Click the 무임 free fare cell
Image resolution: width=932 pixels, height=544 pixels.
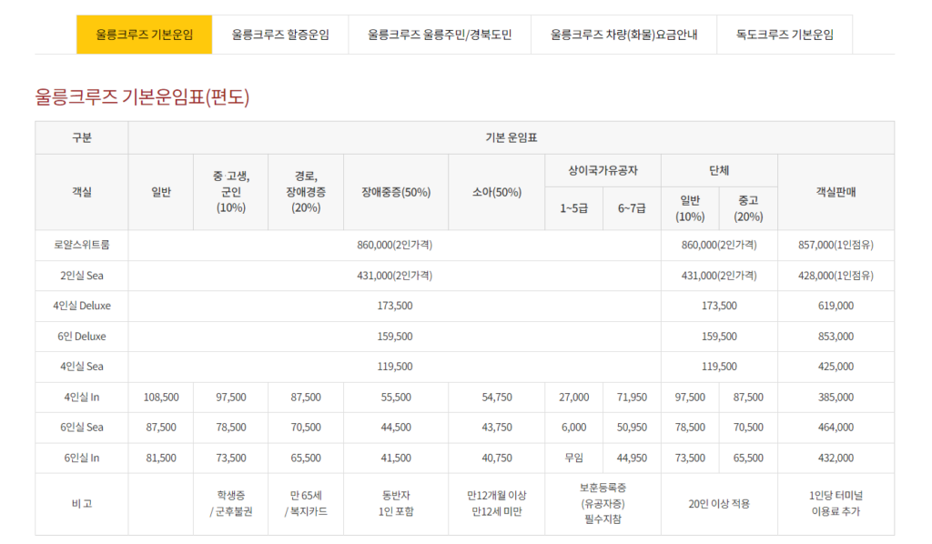pos(573,458)
